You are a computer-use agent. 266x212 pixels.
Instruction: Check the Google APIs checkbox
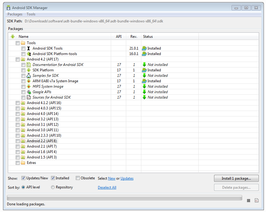pos(24,92)
